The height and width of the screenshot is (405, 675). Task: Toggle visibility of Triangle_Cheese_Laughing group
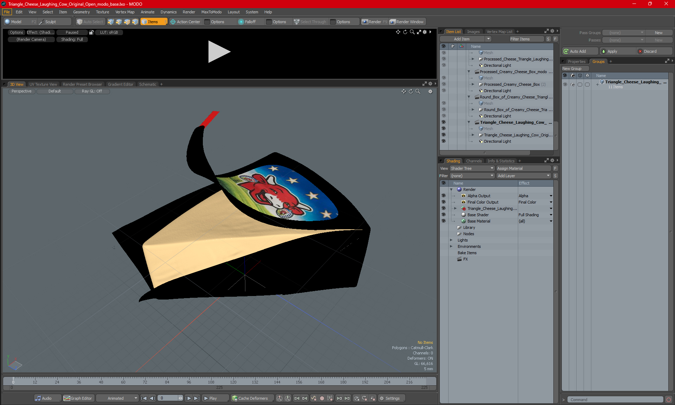(x=444, y=208)
